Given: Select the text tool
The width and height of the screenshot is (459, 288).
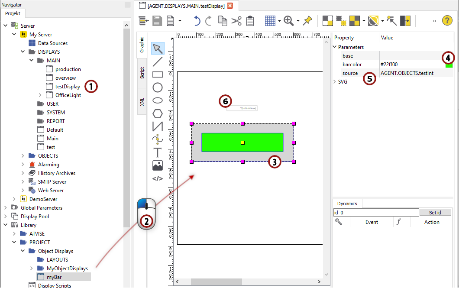Looking at the screenshot, I should 158,152.
